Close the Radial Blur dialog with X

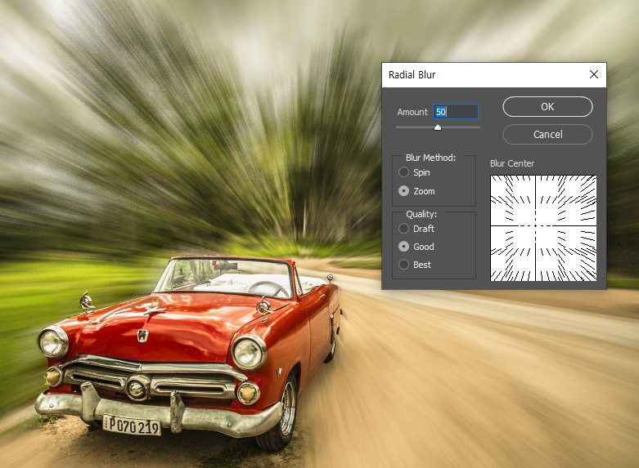[594, 74]
